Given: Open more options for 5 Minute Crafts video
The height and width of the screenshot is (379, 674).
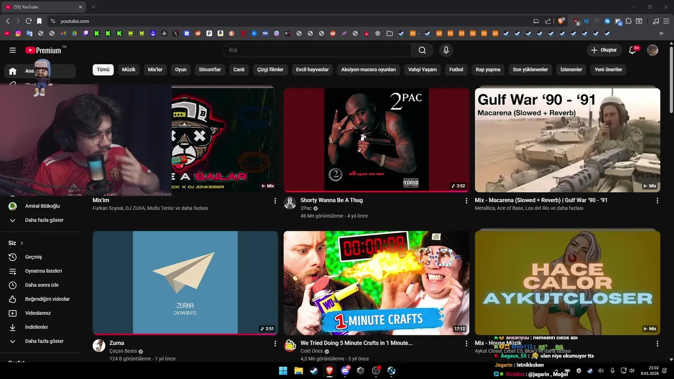Looking at the screenshot, I should pos(466,343).
